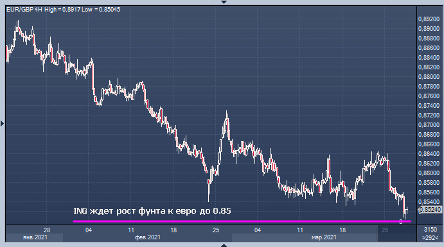This screenshot has width=444, height=247.
Task: Click the 3150 bar count indicator
Action: [431, 230]
